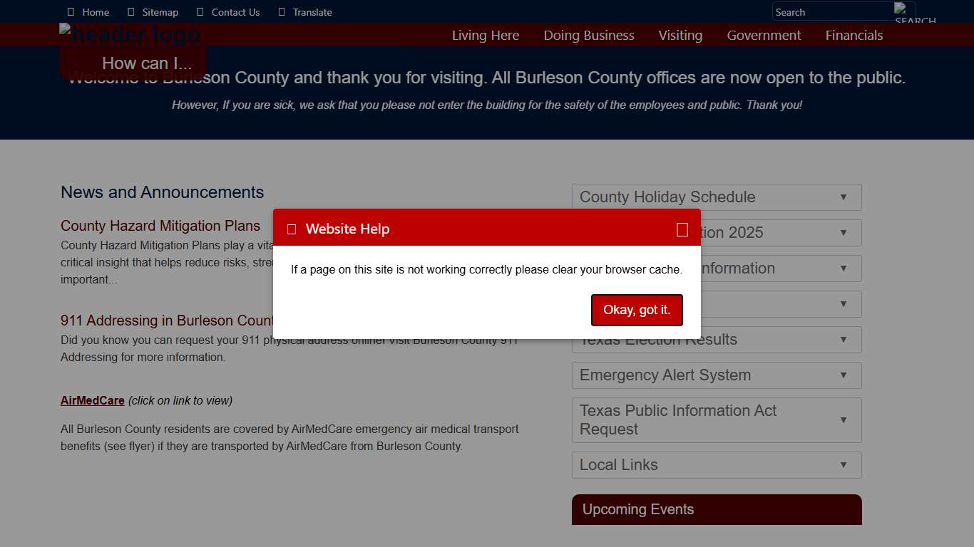The width and height of the screenshot is (974, 547).
Task: Click the Website Help title icon
Action: pyautogui.click(x=291, y=229)
